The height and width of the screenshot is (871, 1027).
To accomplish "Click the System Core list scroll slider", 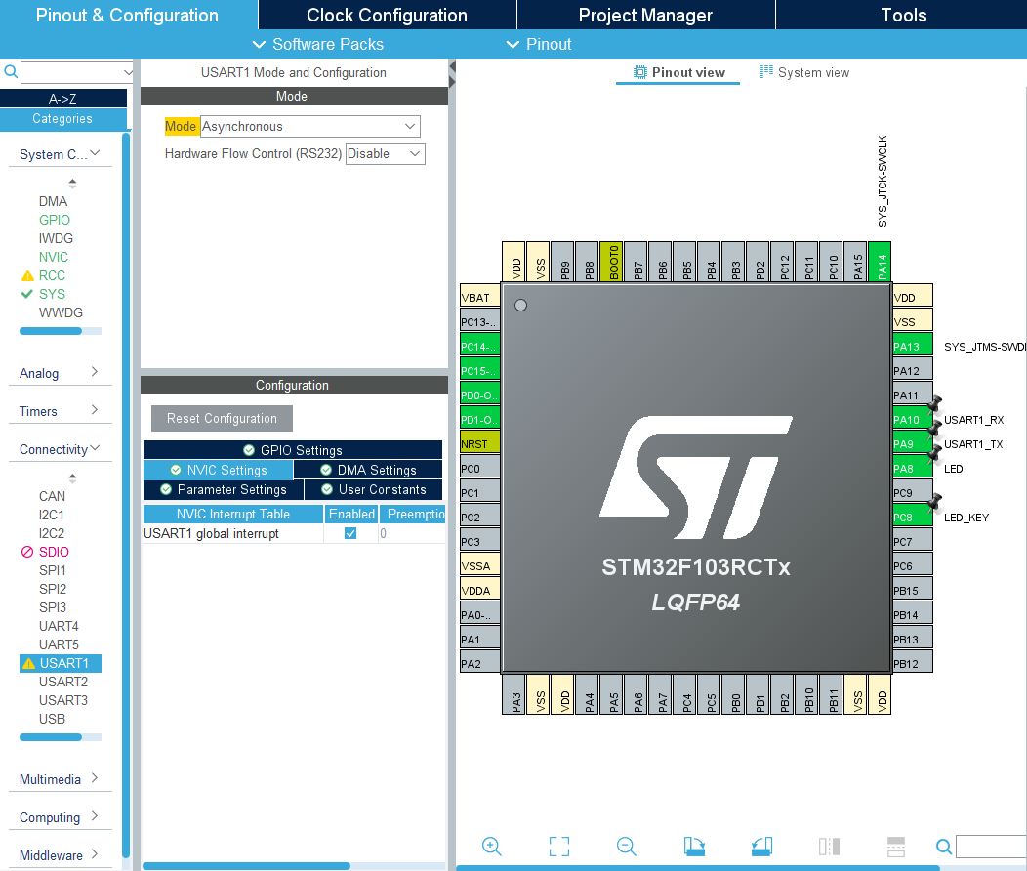I will coord(51,331).
